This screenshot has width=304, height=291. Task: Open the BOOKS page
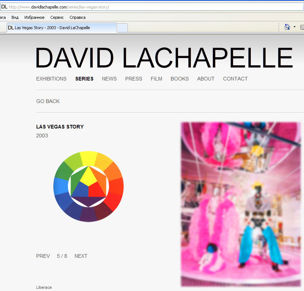point(180,79)
